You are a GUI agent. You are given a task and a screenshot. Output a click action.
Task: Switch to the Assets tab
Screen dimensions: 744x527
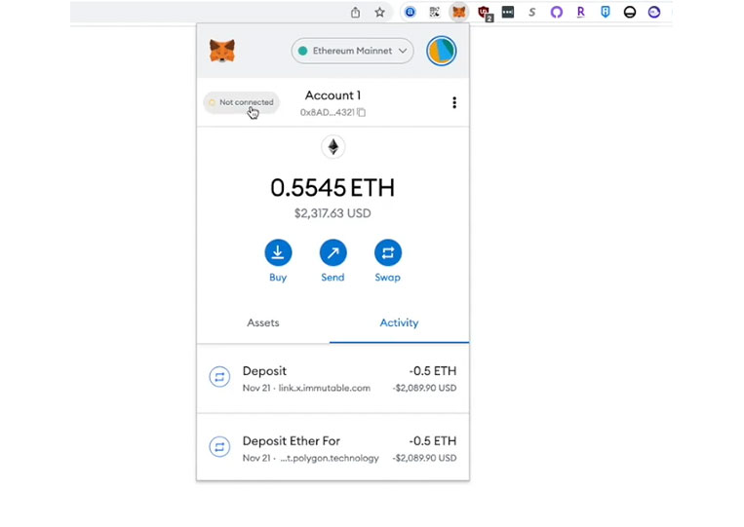tap(263, 322)
